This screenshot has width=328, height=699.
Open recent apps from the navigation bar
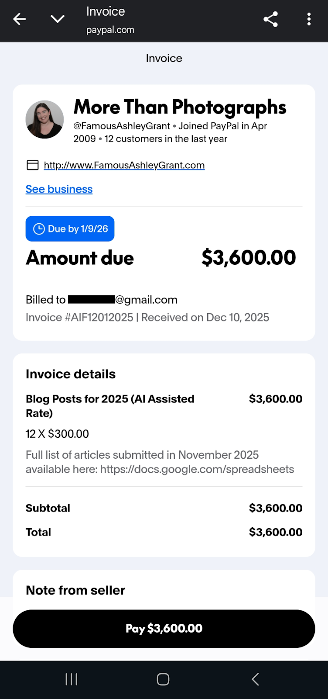(x=71, y=679)
